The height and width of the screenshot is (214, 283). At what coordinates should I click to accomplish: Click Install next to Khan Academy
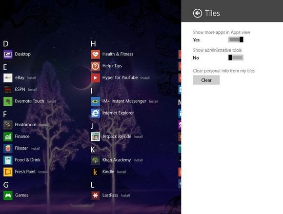click(x=138, y=160)
